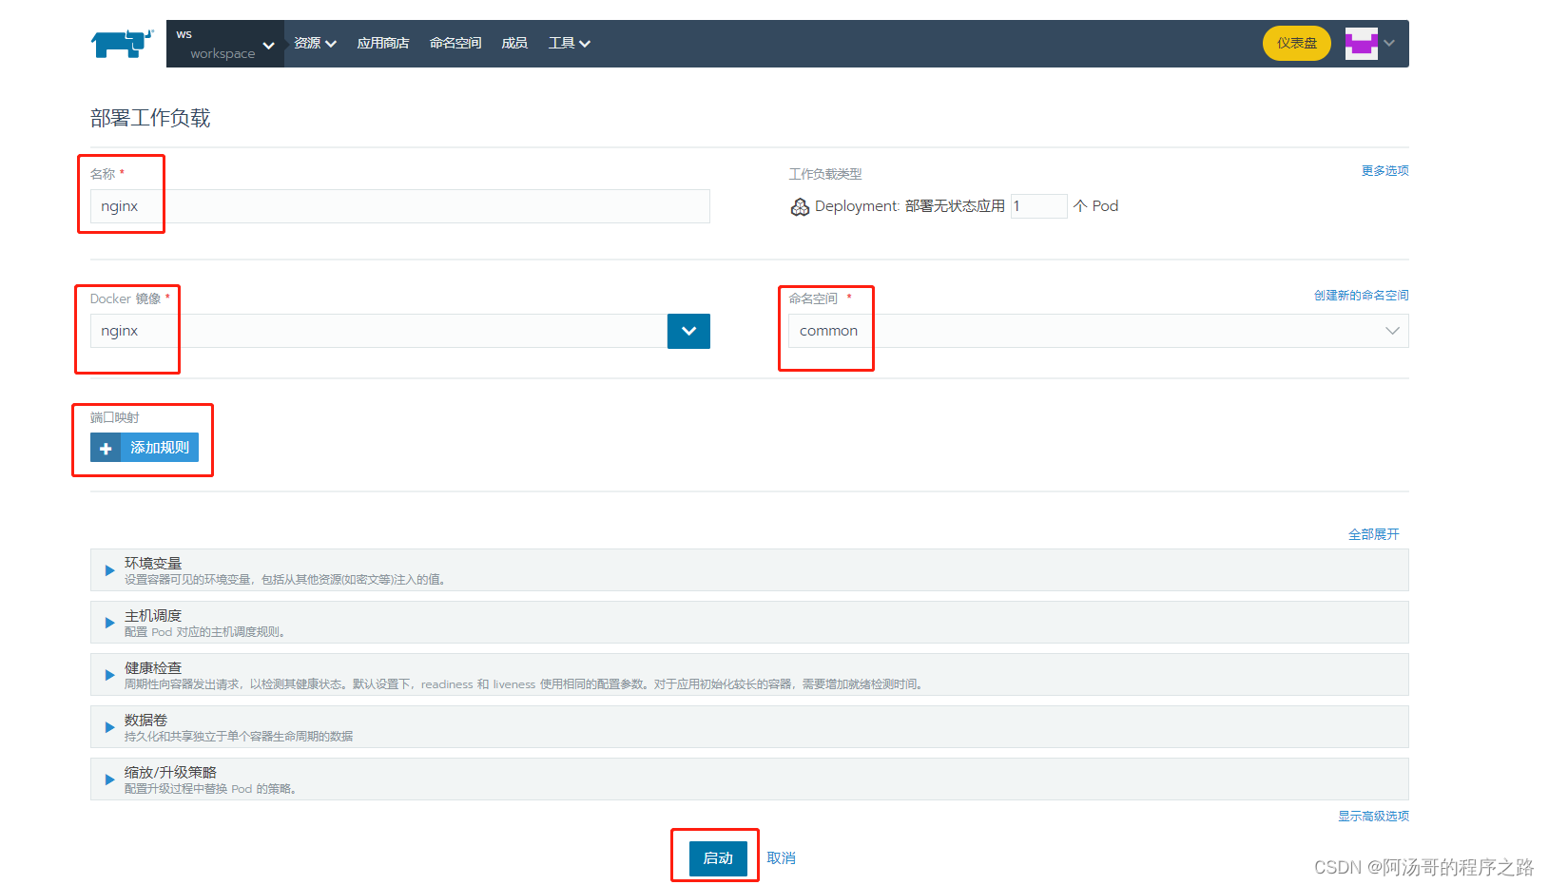Expand the 健康检查 section

click(x=749, y=675)
